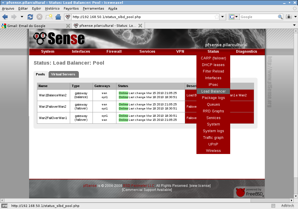
Task: Click the FreeBSD powered-by badge
Action: [249, 192]
